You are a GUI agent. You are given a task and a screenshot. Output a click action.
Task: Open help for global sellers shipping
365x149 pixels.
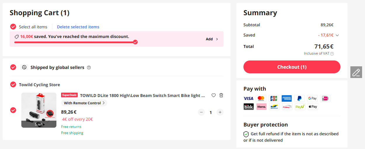[x=89, y=67]
